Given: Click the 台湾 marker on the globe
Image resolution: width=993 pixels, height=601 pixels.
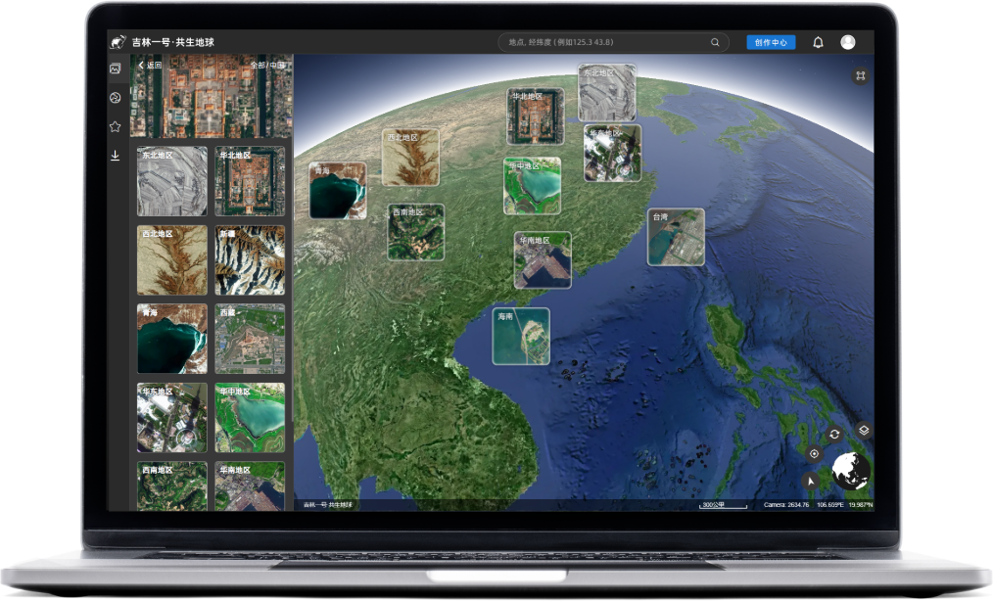Looking at the screenshot, I should point(676,237).
